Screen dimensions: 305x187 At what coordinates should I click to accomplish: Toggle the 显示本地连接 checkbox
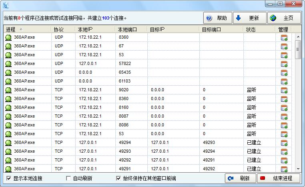[9, 178]
